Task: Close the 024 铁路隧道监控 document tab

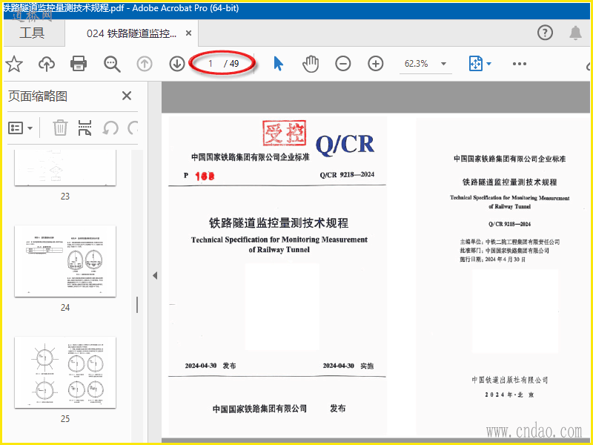Action: 188,33
